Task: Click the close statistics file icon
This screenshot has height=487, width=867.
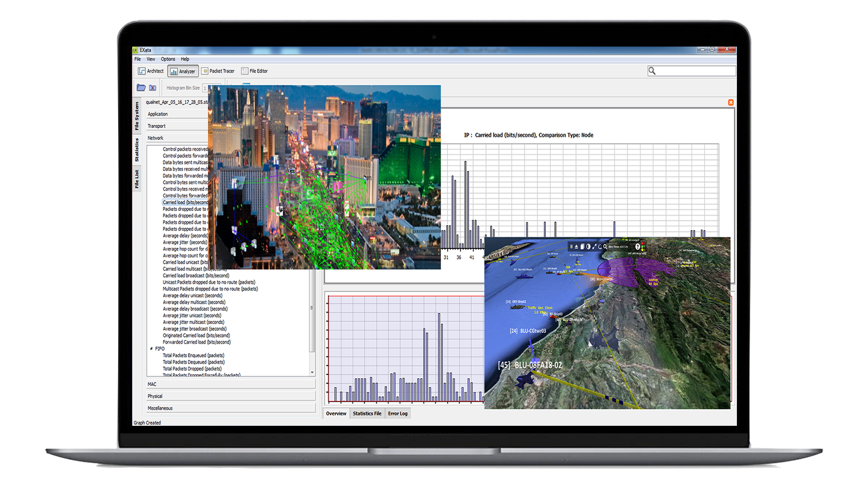Action: coord(153,88)
